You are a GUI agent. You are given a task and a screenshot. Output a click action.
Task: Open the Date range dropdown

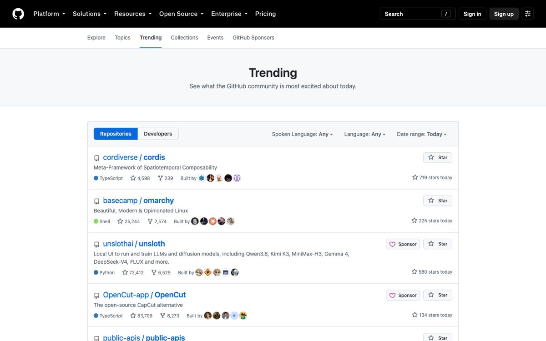pos(422,134)
